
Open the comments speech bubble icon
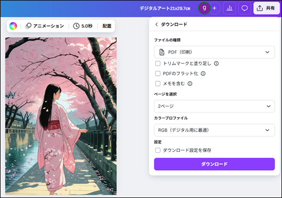point(244,8)
